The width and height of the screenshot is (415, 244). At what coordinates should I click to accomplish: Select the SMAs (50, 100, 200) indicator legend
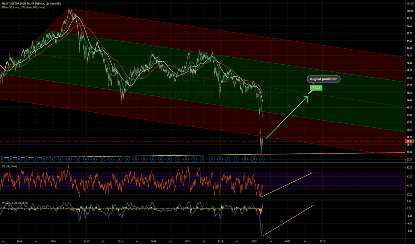[x=23, y=8]
